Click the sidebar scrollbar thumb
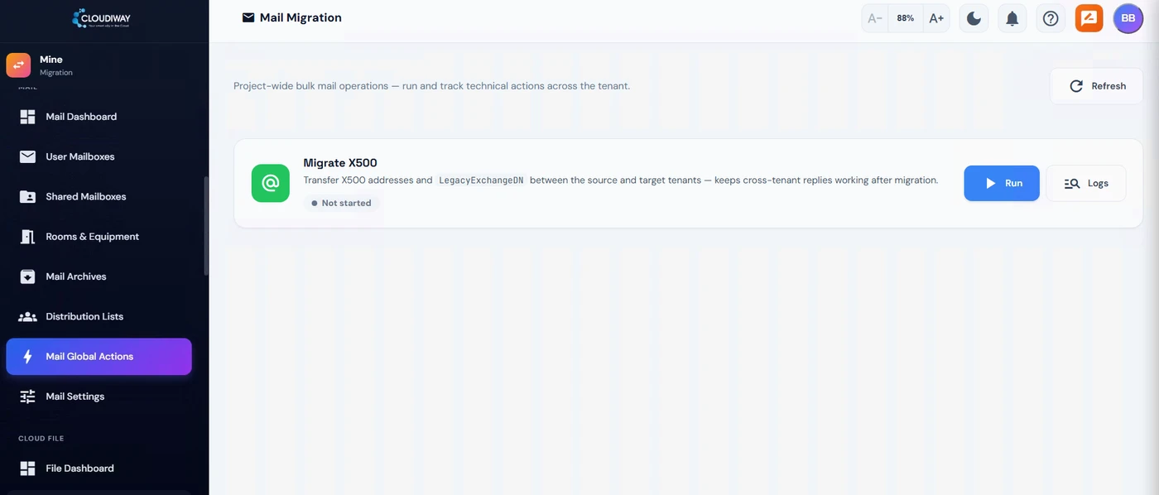Image resolution: width=1159 pixels, height=495 pixels. pyautogui.click(x=206, y=226)
